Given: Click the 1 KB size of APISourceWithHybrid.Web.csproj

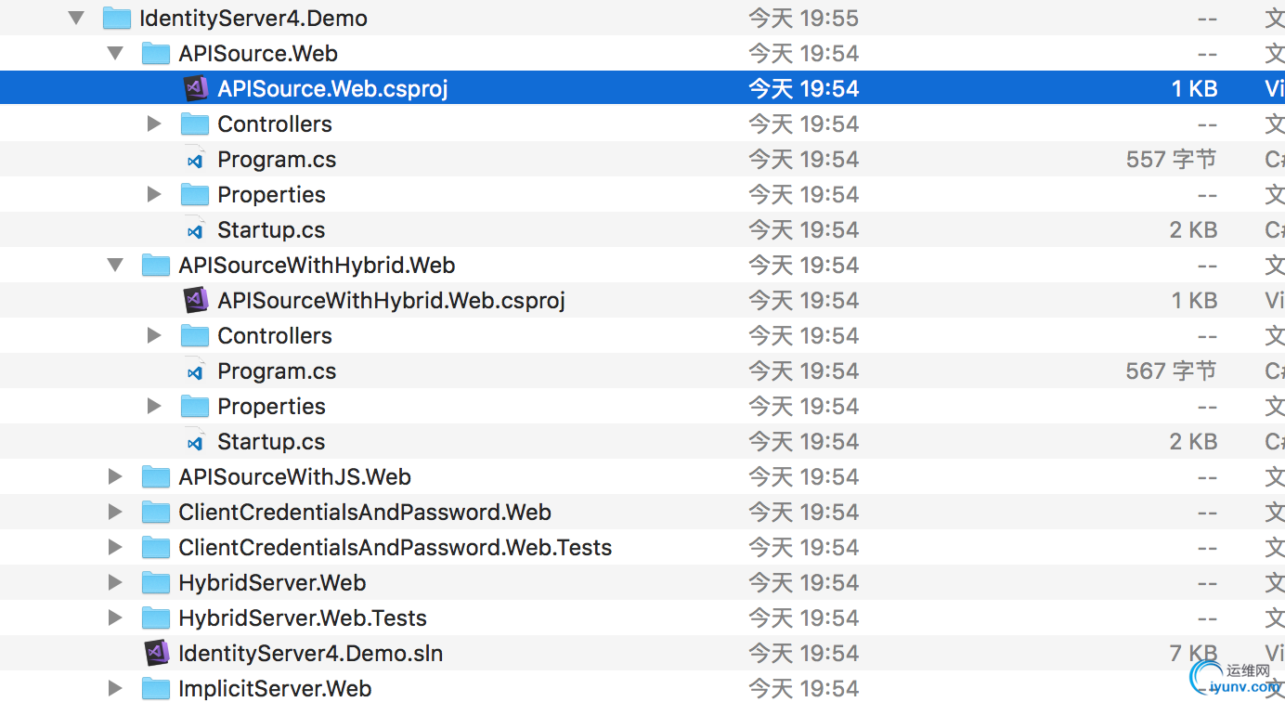Looking at the screenshot, I should click(x=1194, y=301).
